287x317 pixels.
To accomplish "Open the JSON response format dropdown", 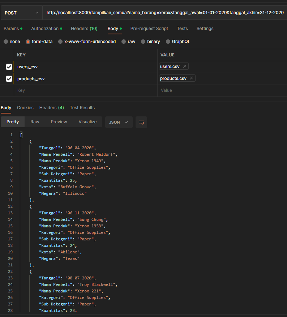I will point(119,122).
